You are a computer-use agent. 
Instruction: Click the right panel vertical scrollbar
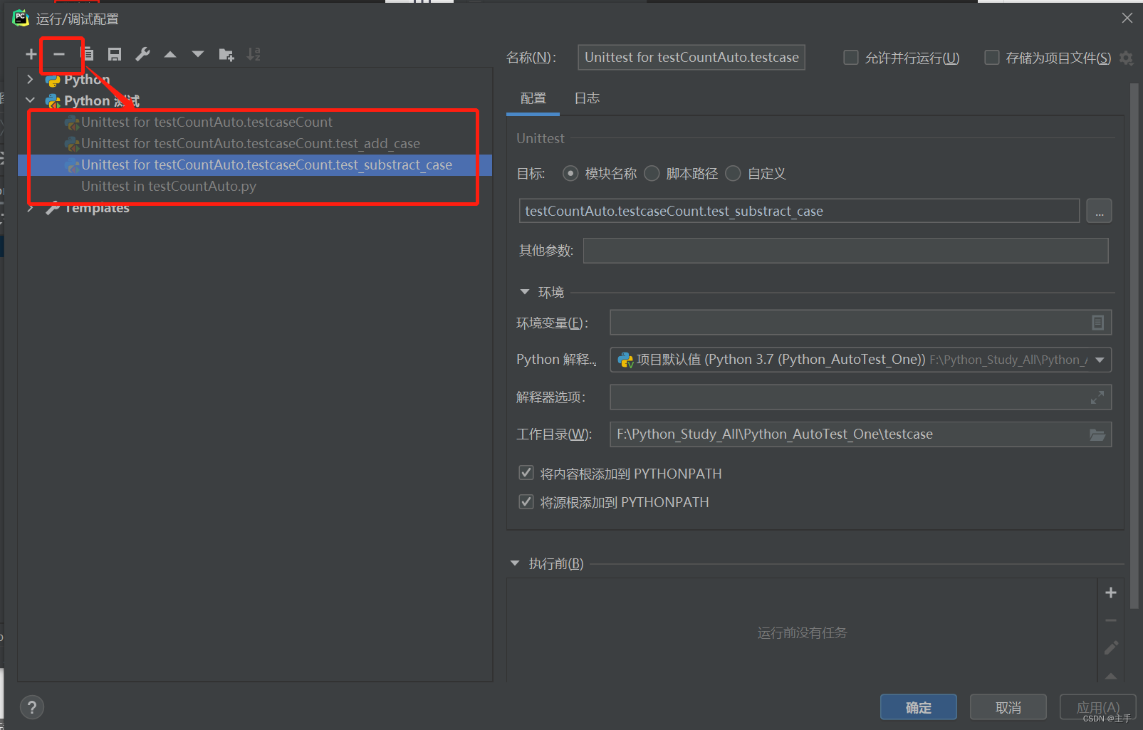pyautogui.click(x=1134, y=346)
